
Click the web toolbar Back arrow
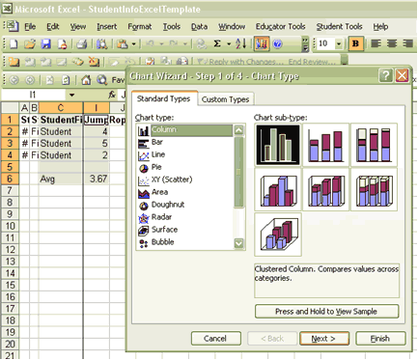point(14,80)
